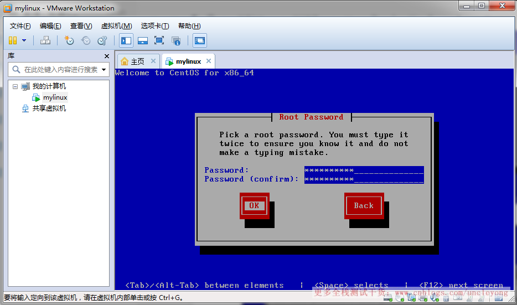This screenshot has height=305, width=517.
Task: Collapse the 我的计算机 tree node
Action: click(x=15, y=86)
